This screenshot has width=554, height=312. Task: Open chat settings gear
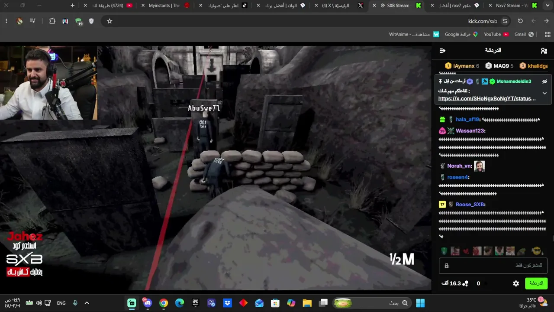click(x=516, y=283)
